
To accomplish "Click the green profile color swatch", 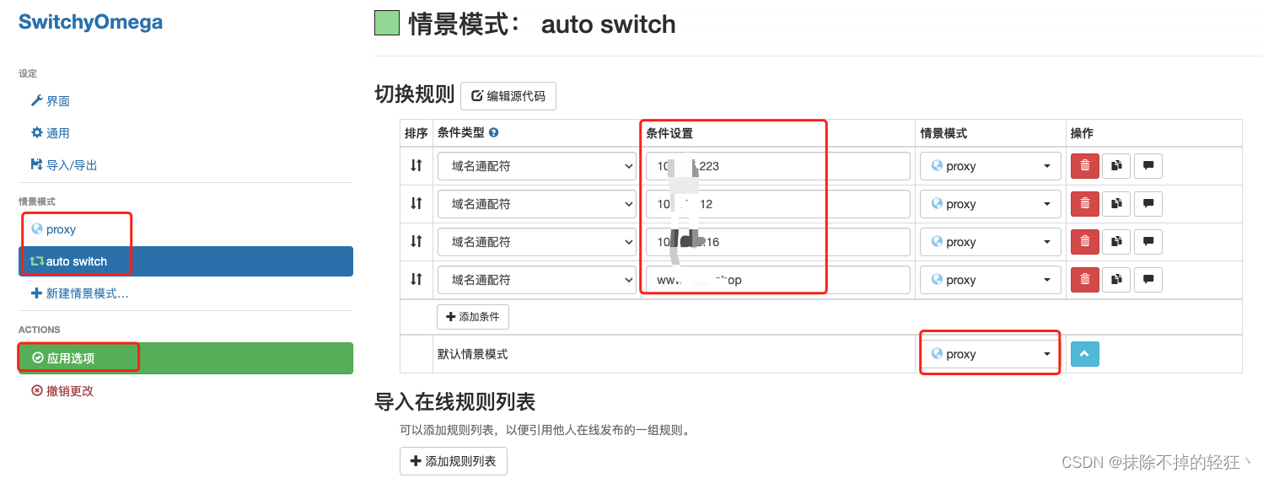I will click(386, 23).
